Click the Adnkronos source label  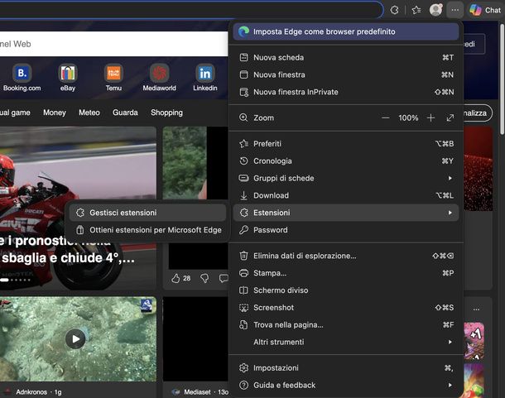[31, 392]
